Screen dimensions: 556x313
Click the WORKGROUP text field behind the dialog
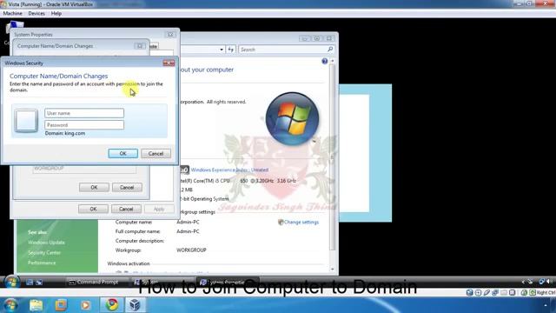click(x=84, y=169)
